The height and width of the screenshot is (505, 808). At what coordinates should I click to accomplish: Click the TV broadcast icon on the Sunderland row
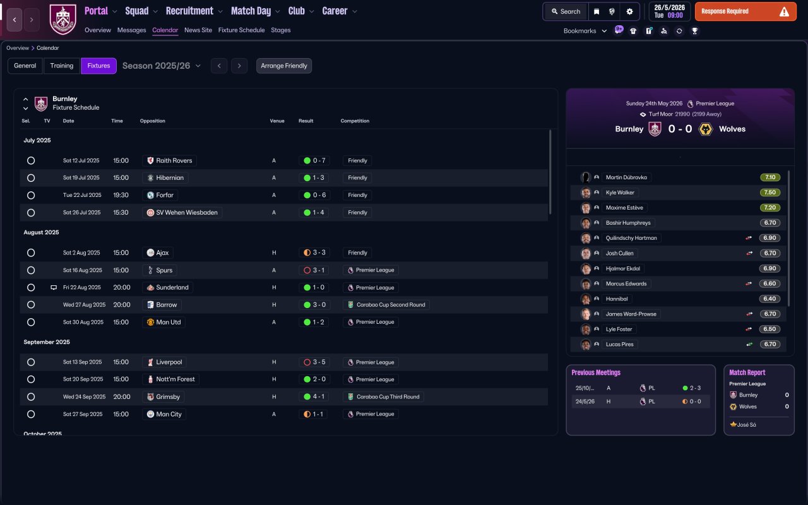tap(54, 287)
